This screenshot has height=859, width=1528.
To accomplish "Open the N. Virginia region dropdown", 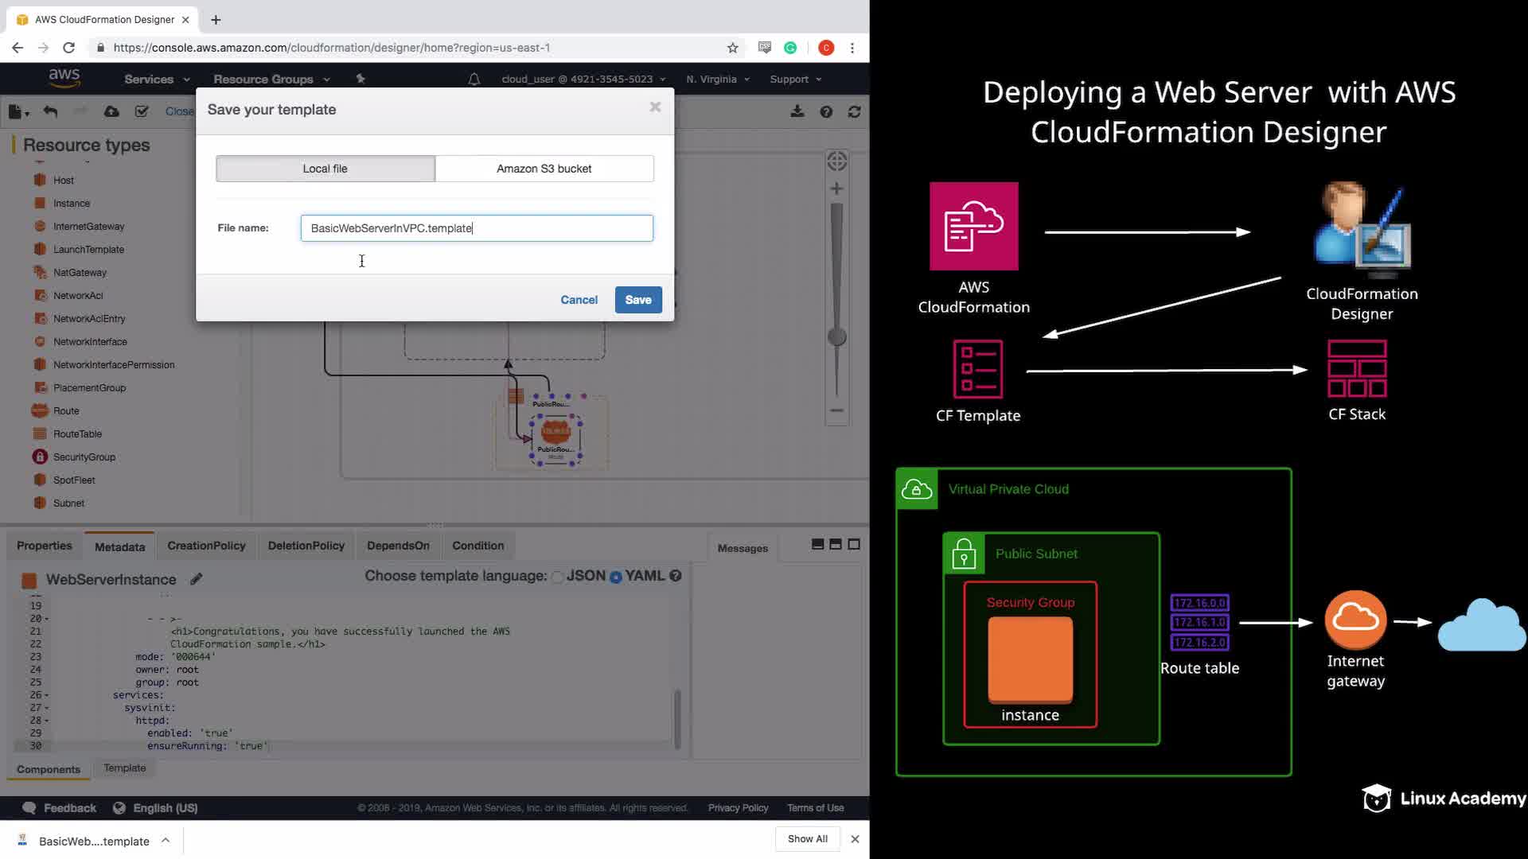I will [x=717, y=80].
